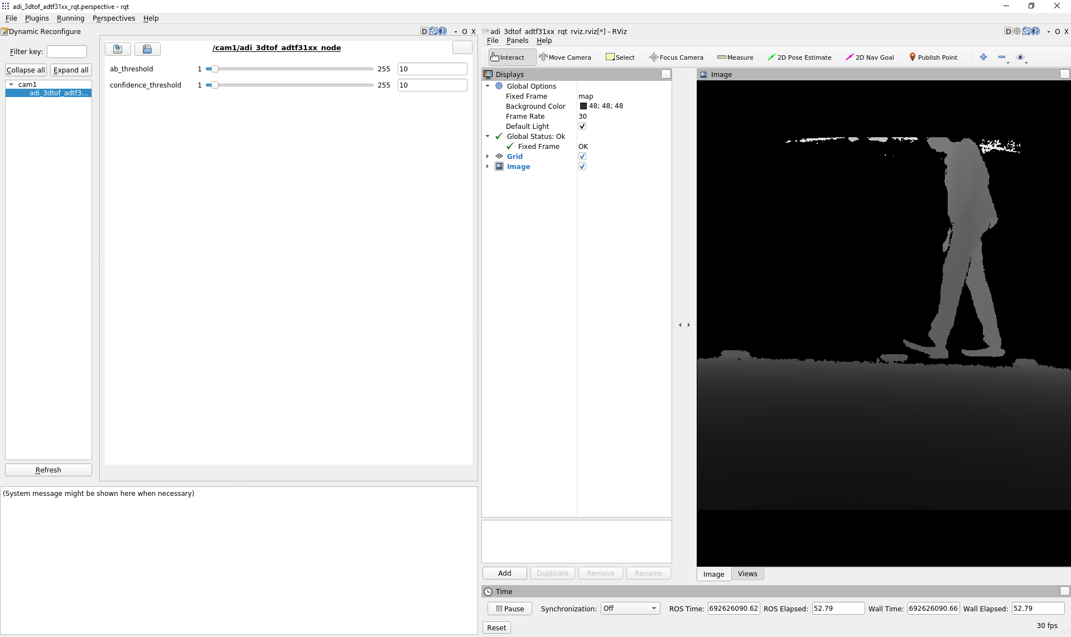1071x637 pixels.
Task: Select the Move Camera tool
Action: tap(565, 57)
